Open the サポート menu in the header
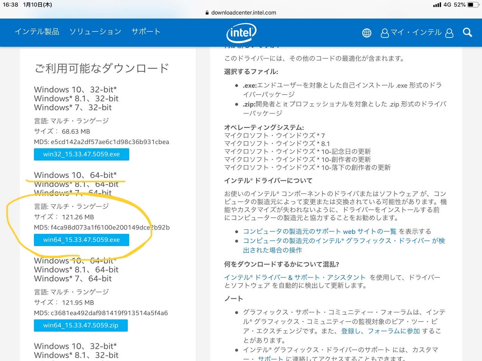Image resolution: width=482 pixels, height=361 pixels. pyautogui.click(x=146, y=32)
